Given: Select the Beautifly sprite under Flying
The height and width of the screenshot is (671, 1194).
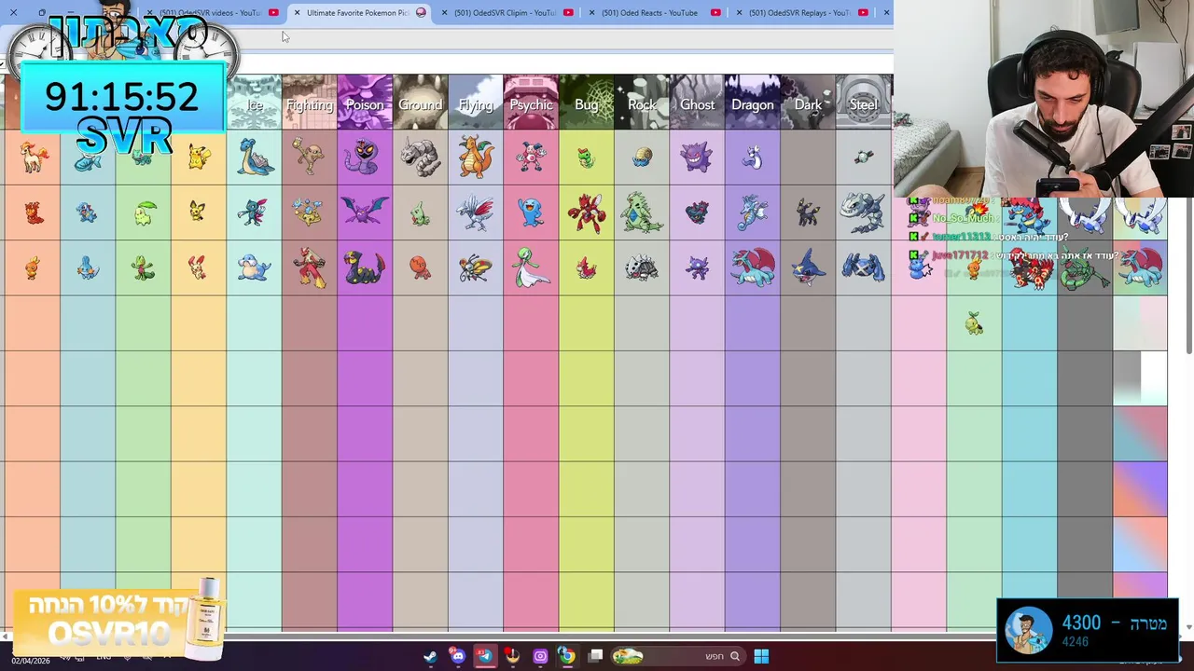Looking at the screenshot, I should [x=476, y=268].
